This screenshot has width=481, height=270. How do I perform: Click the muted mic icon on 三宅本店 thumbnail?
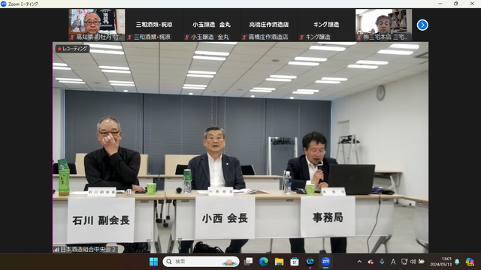tap(359, 37)
